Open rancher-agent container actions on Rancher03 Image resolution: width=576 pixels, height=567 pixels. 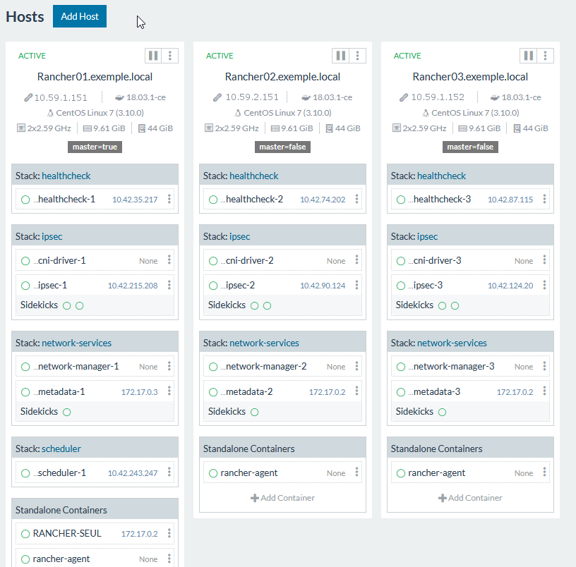point(544,472)
